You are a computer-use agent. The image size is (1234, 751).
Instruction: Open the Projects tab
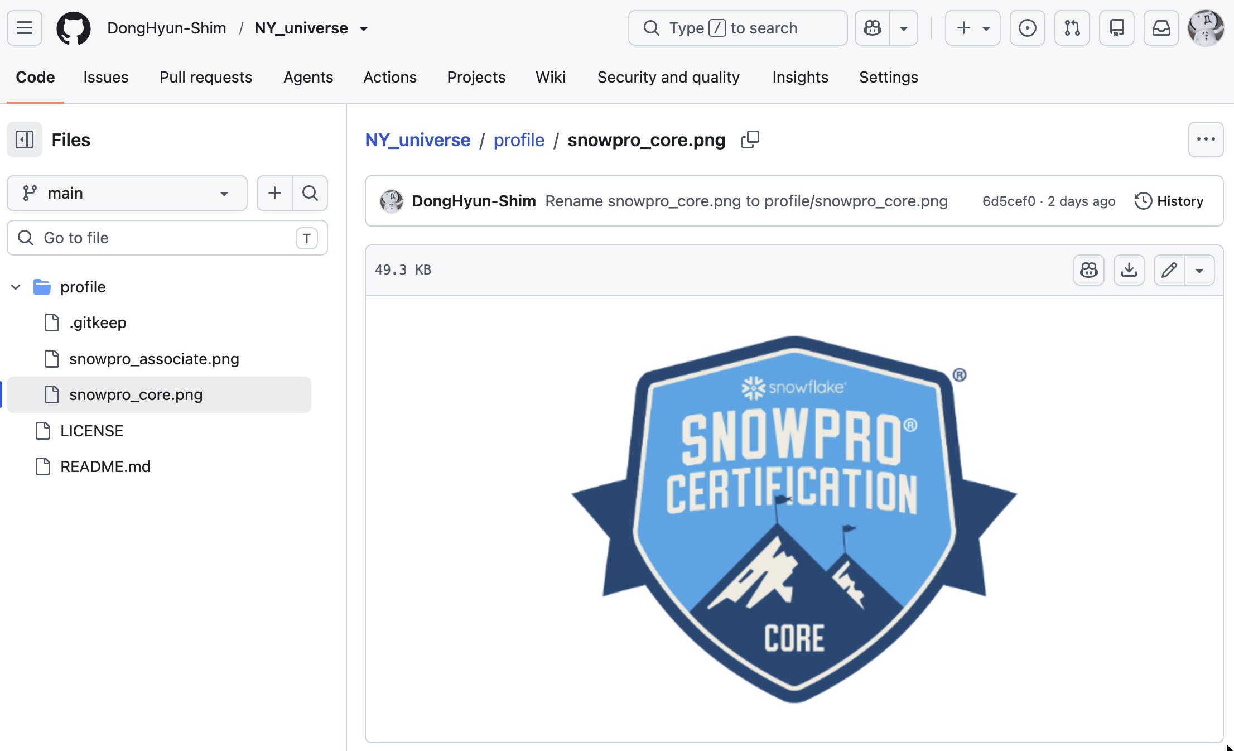(476, 77)
